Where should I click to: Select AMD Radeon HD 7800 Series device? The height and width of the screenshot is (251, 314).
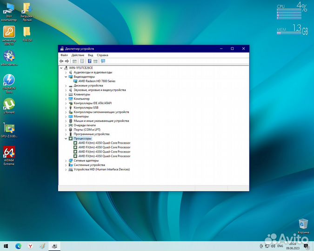click(x=97, y=81)
